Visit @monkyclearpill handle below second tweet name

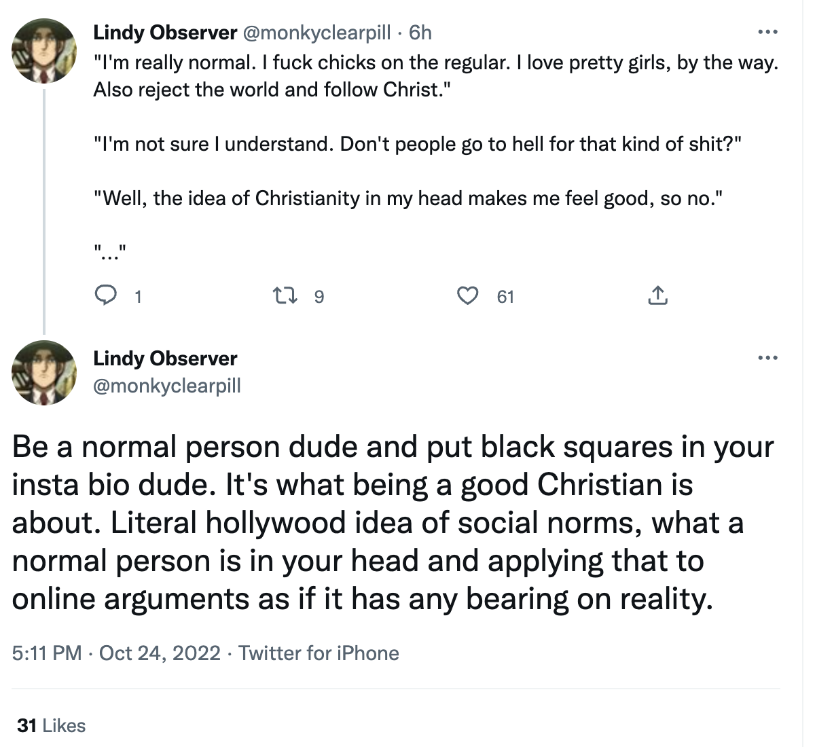[167, 386]
